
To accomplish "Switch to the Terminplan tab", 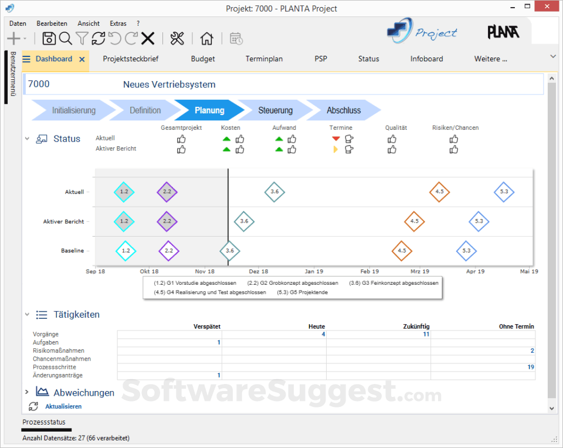I will (264, 59).
